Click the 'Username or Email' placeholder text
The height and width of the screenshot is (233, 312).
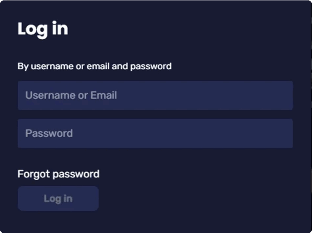pyautogui.click(x=71, y=95)
